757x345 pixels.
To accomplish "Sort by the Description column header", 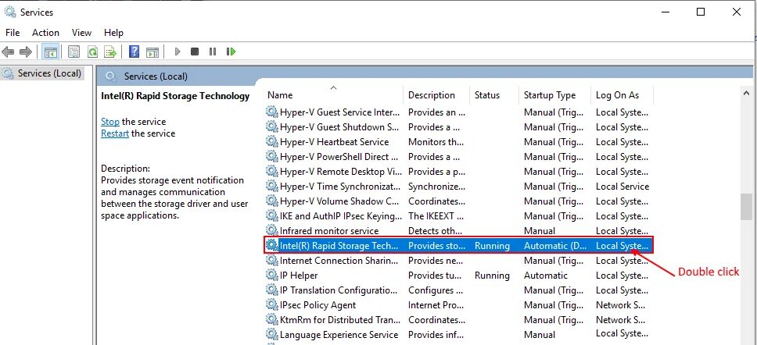I will 436,95.
